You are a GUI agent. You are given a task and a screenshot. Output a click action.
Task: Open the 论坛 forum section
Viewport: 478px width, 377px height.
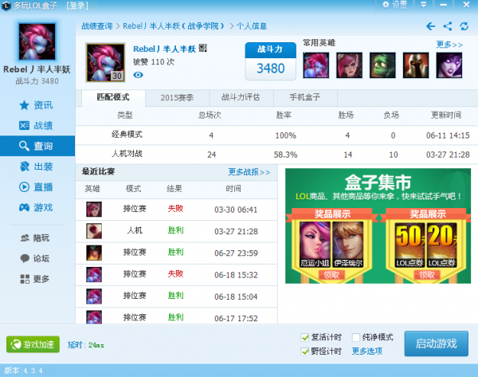[x=35, y=258]
